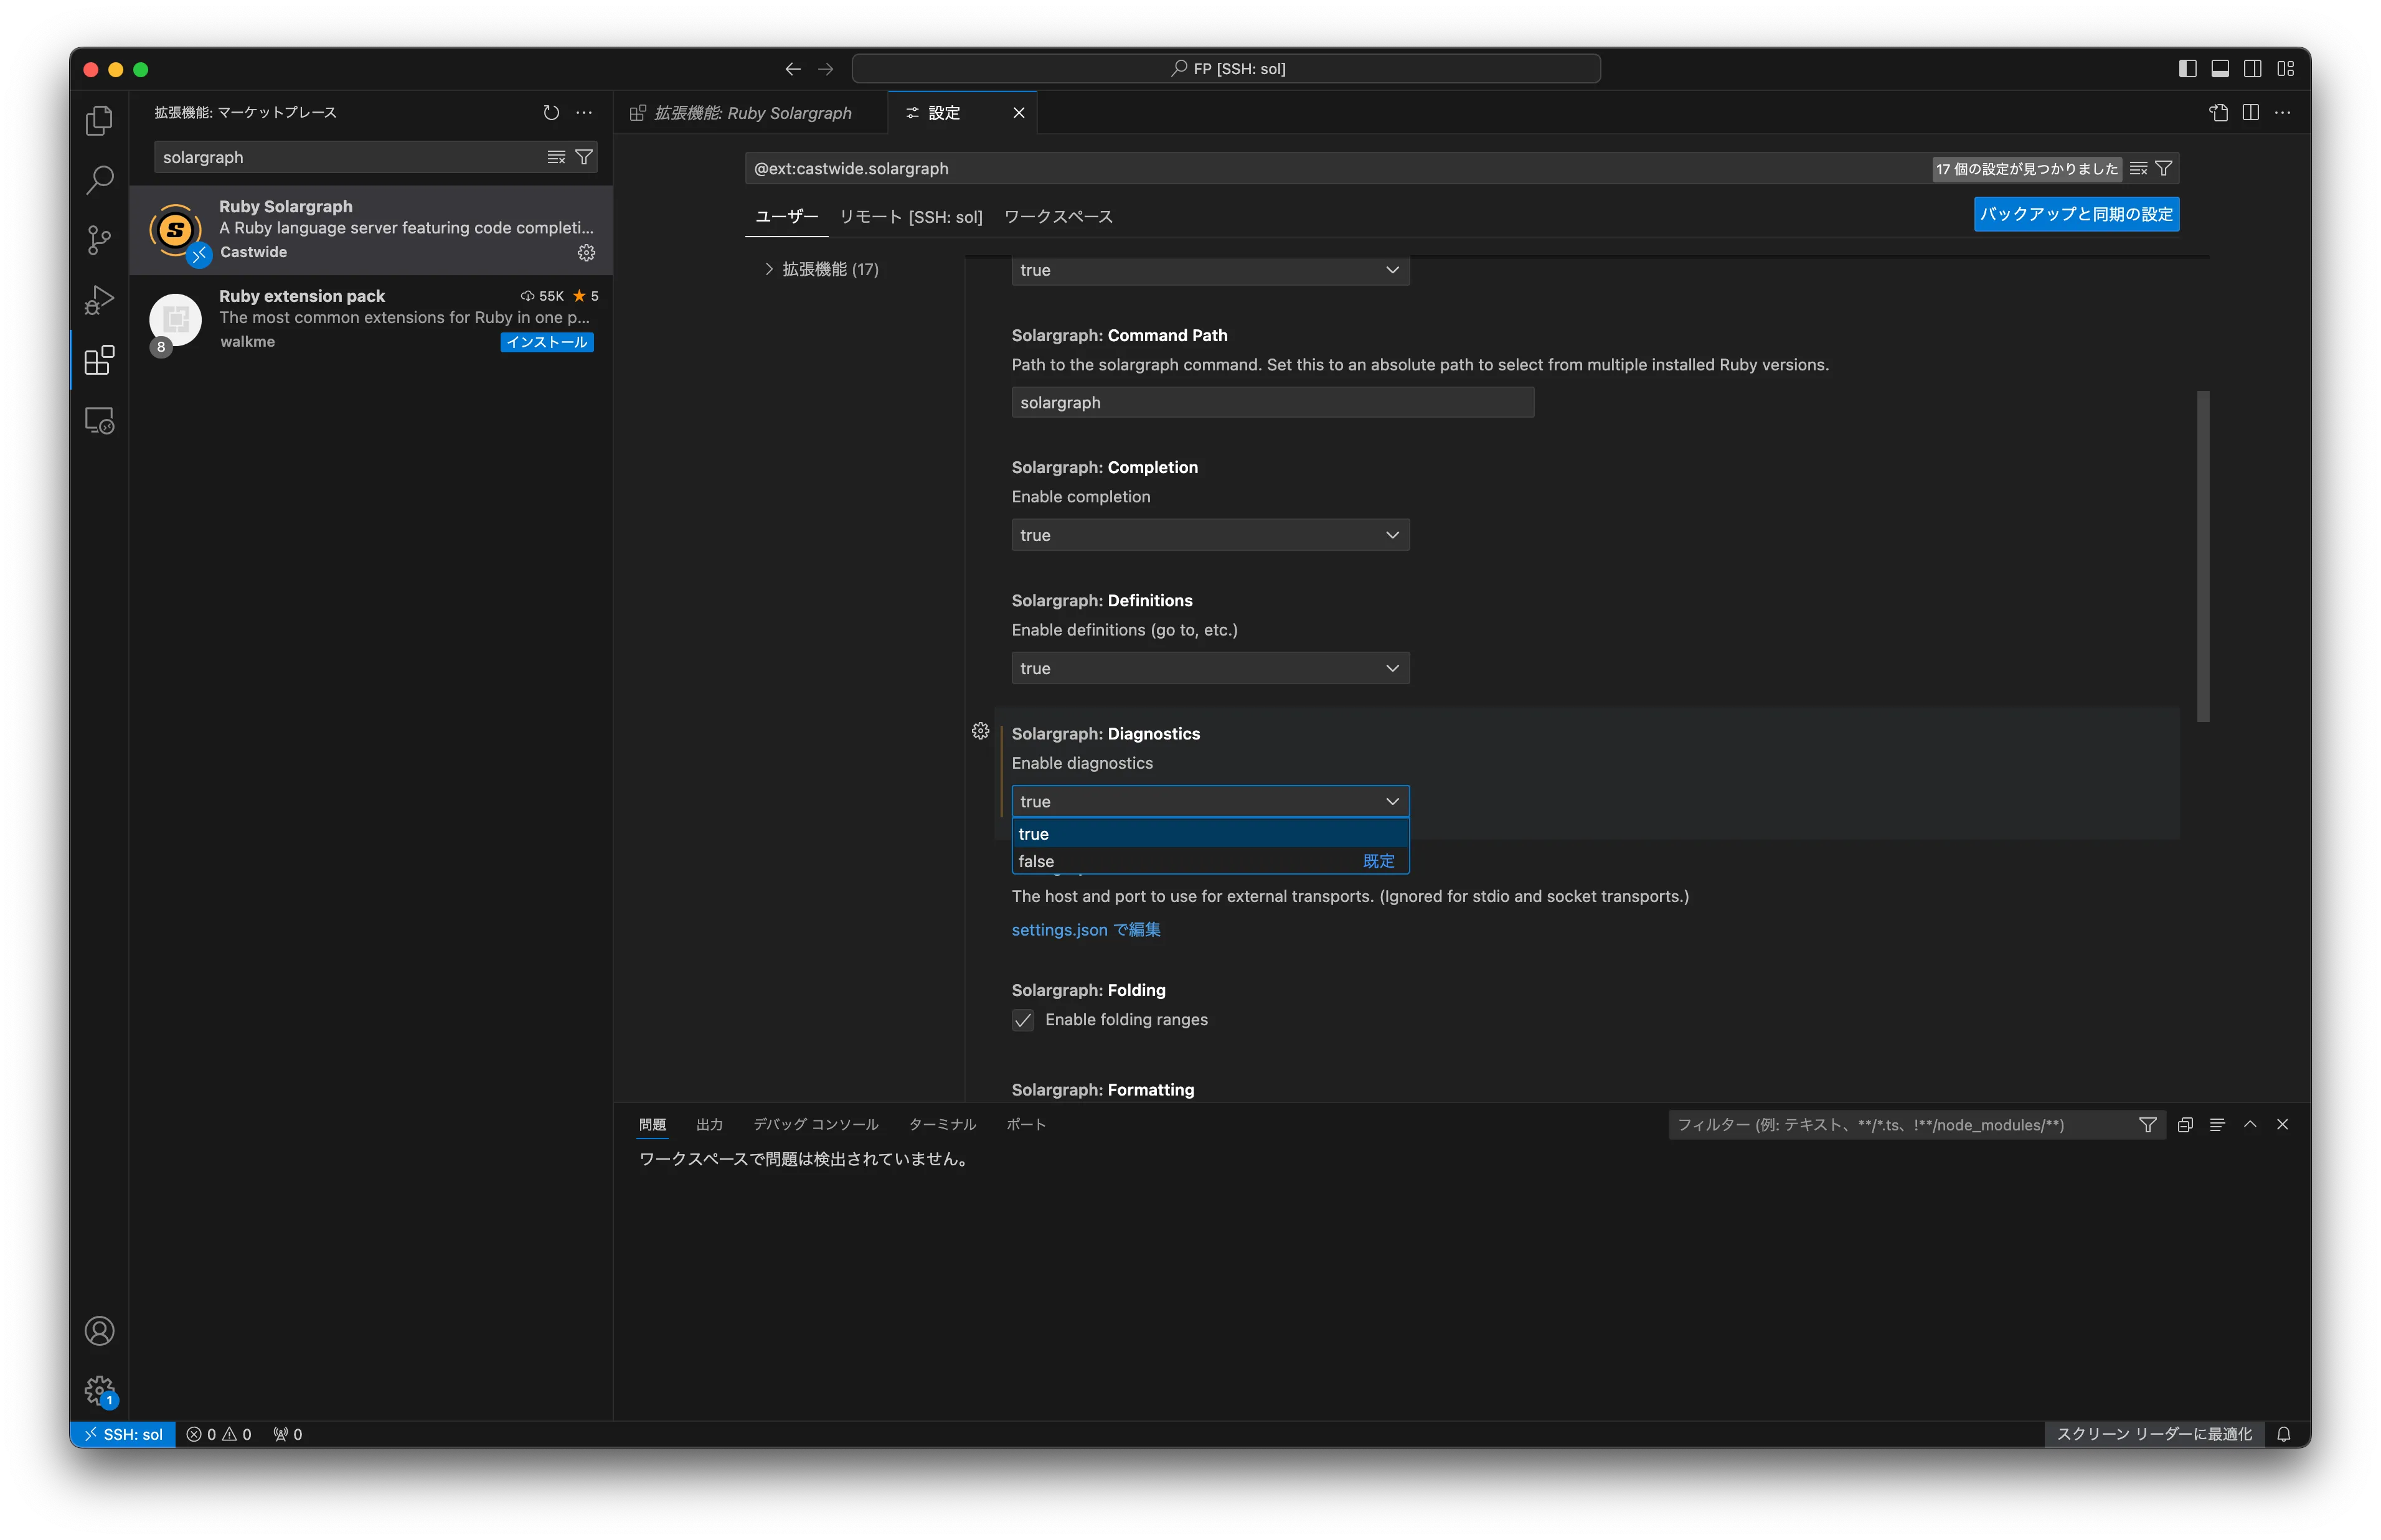Open gear menu for Diagnostics setting
The height and width of the screenshot is (1540, 2381).
pyautogui.click(x=980, y=731)
